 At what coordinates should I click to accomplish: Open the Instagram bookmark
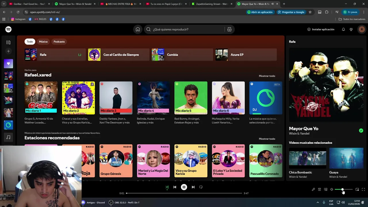point(18,19)
